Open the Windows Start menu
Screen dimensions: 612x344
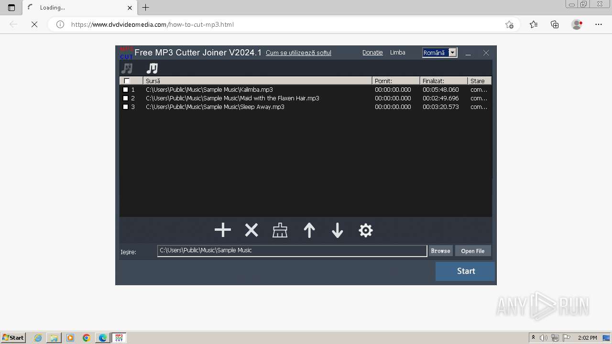(13, 337)
